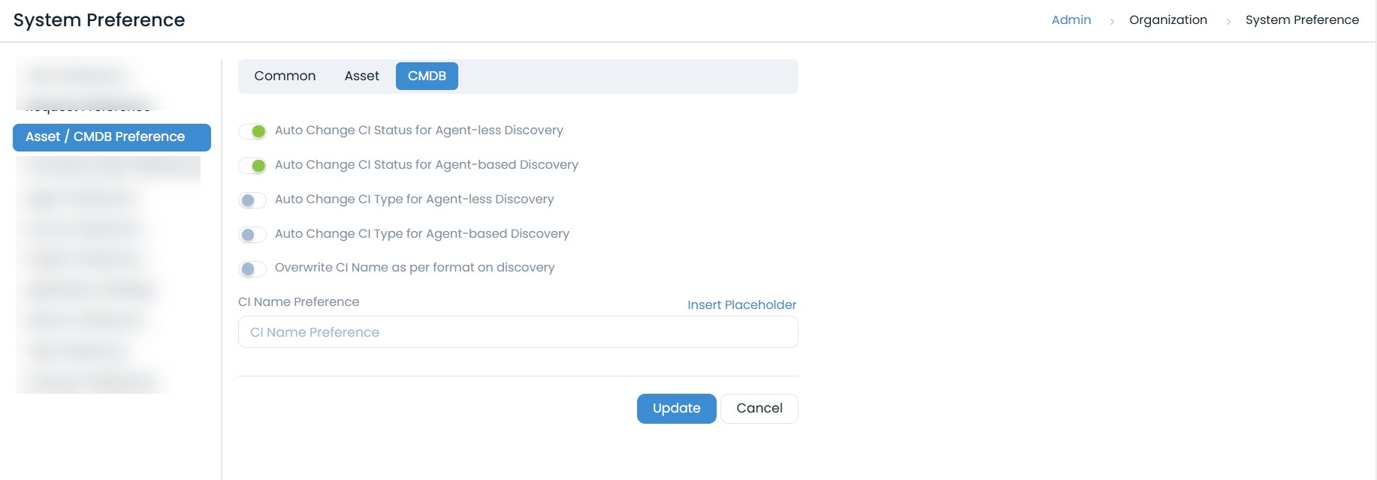Switch to the Common tab
1377x480 pixels.
click(x=285, y=76)
